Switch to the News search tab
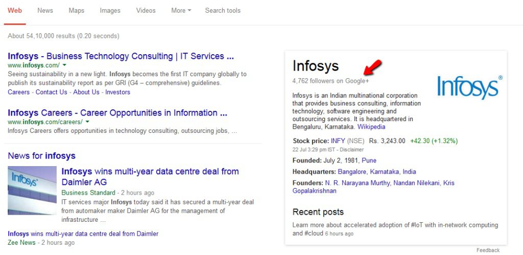The image size is (523, 255). tap(45, 11)
